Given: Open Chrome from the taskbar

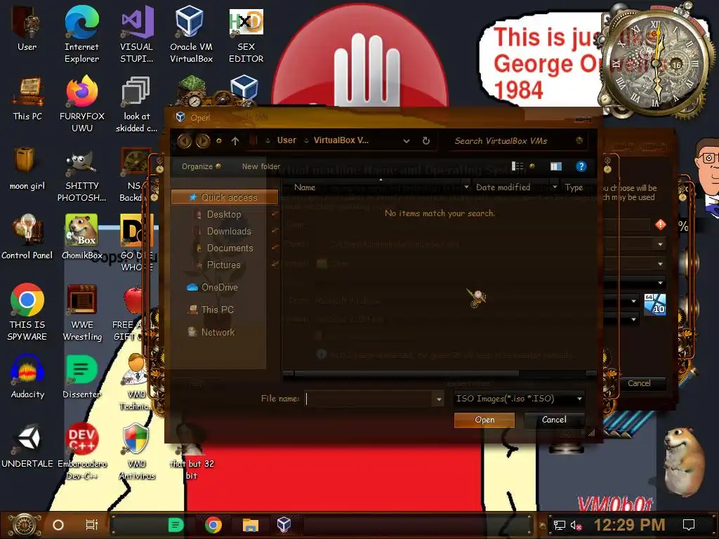Looking at the screenshot, I should pyautogui.click(x=213, y=525).
